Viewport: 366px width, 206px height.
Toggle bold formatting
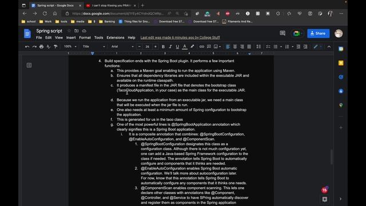(163, 47)
